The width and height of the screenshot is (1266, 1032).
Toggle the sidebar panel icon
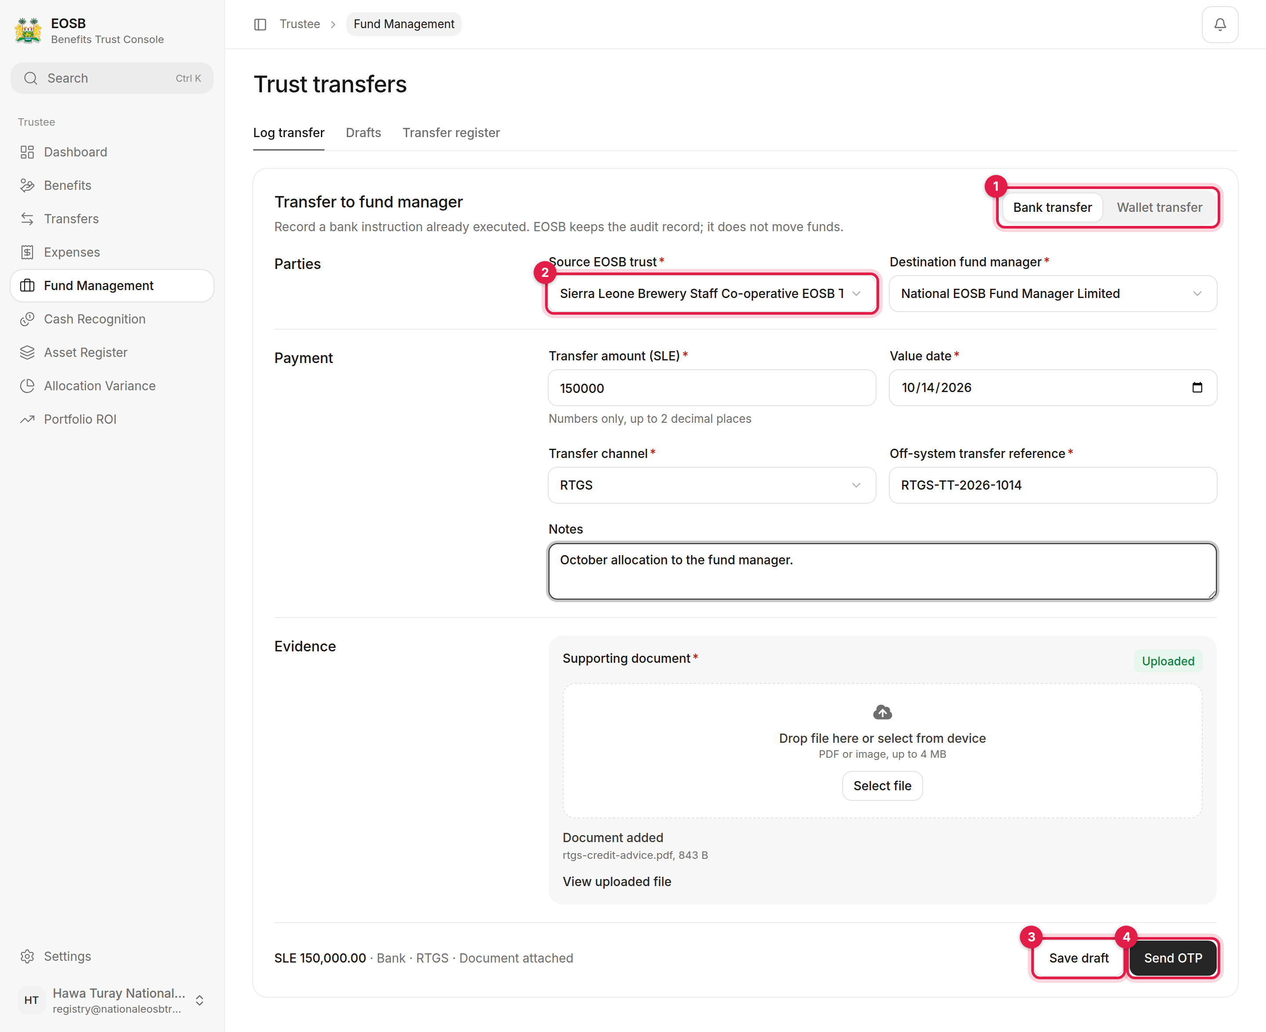(x=260, y=24)
